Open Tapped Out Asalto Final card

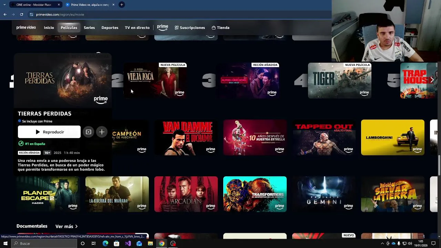[324, 137]
